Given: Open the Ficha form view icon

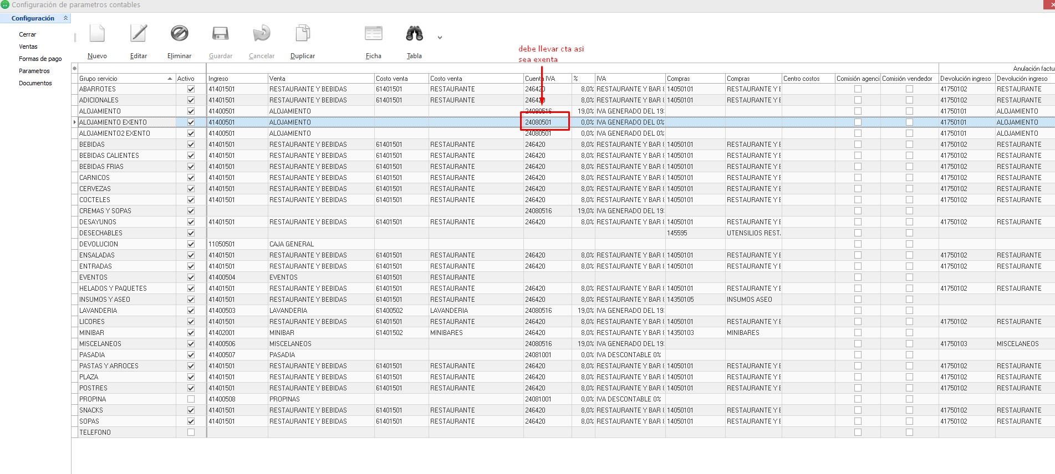Looking at the screenshot, I should click(x=373, y=34).
